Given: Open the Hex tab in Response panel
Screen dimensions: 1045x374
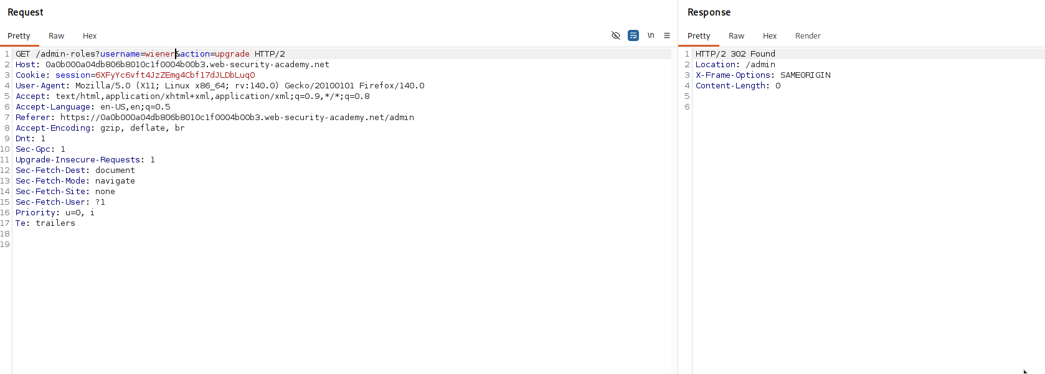Looking at the screenshot, I should click(770, 36).
